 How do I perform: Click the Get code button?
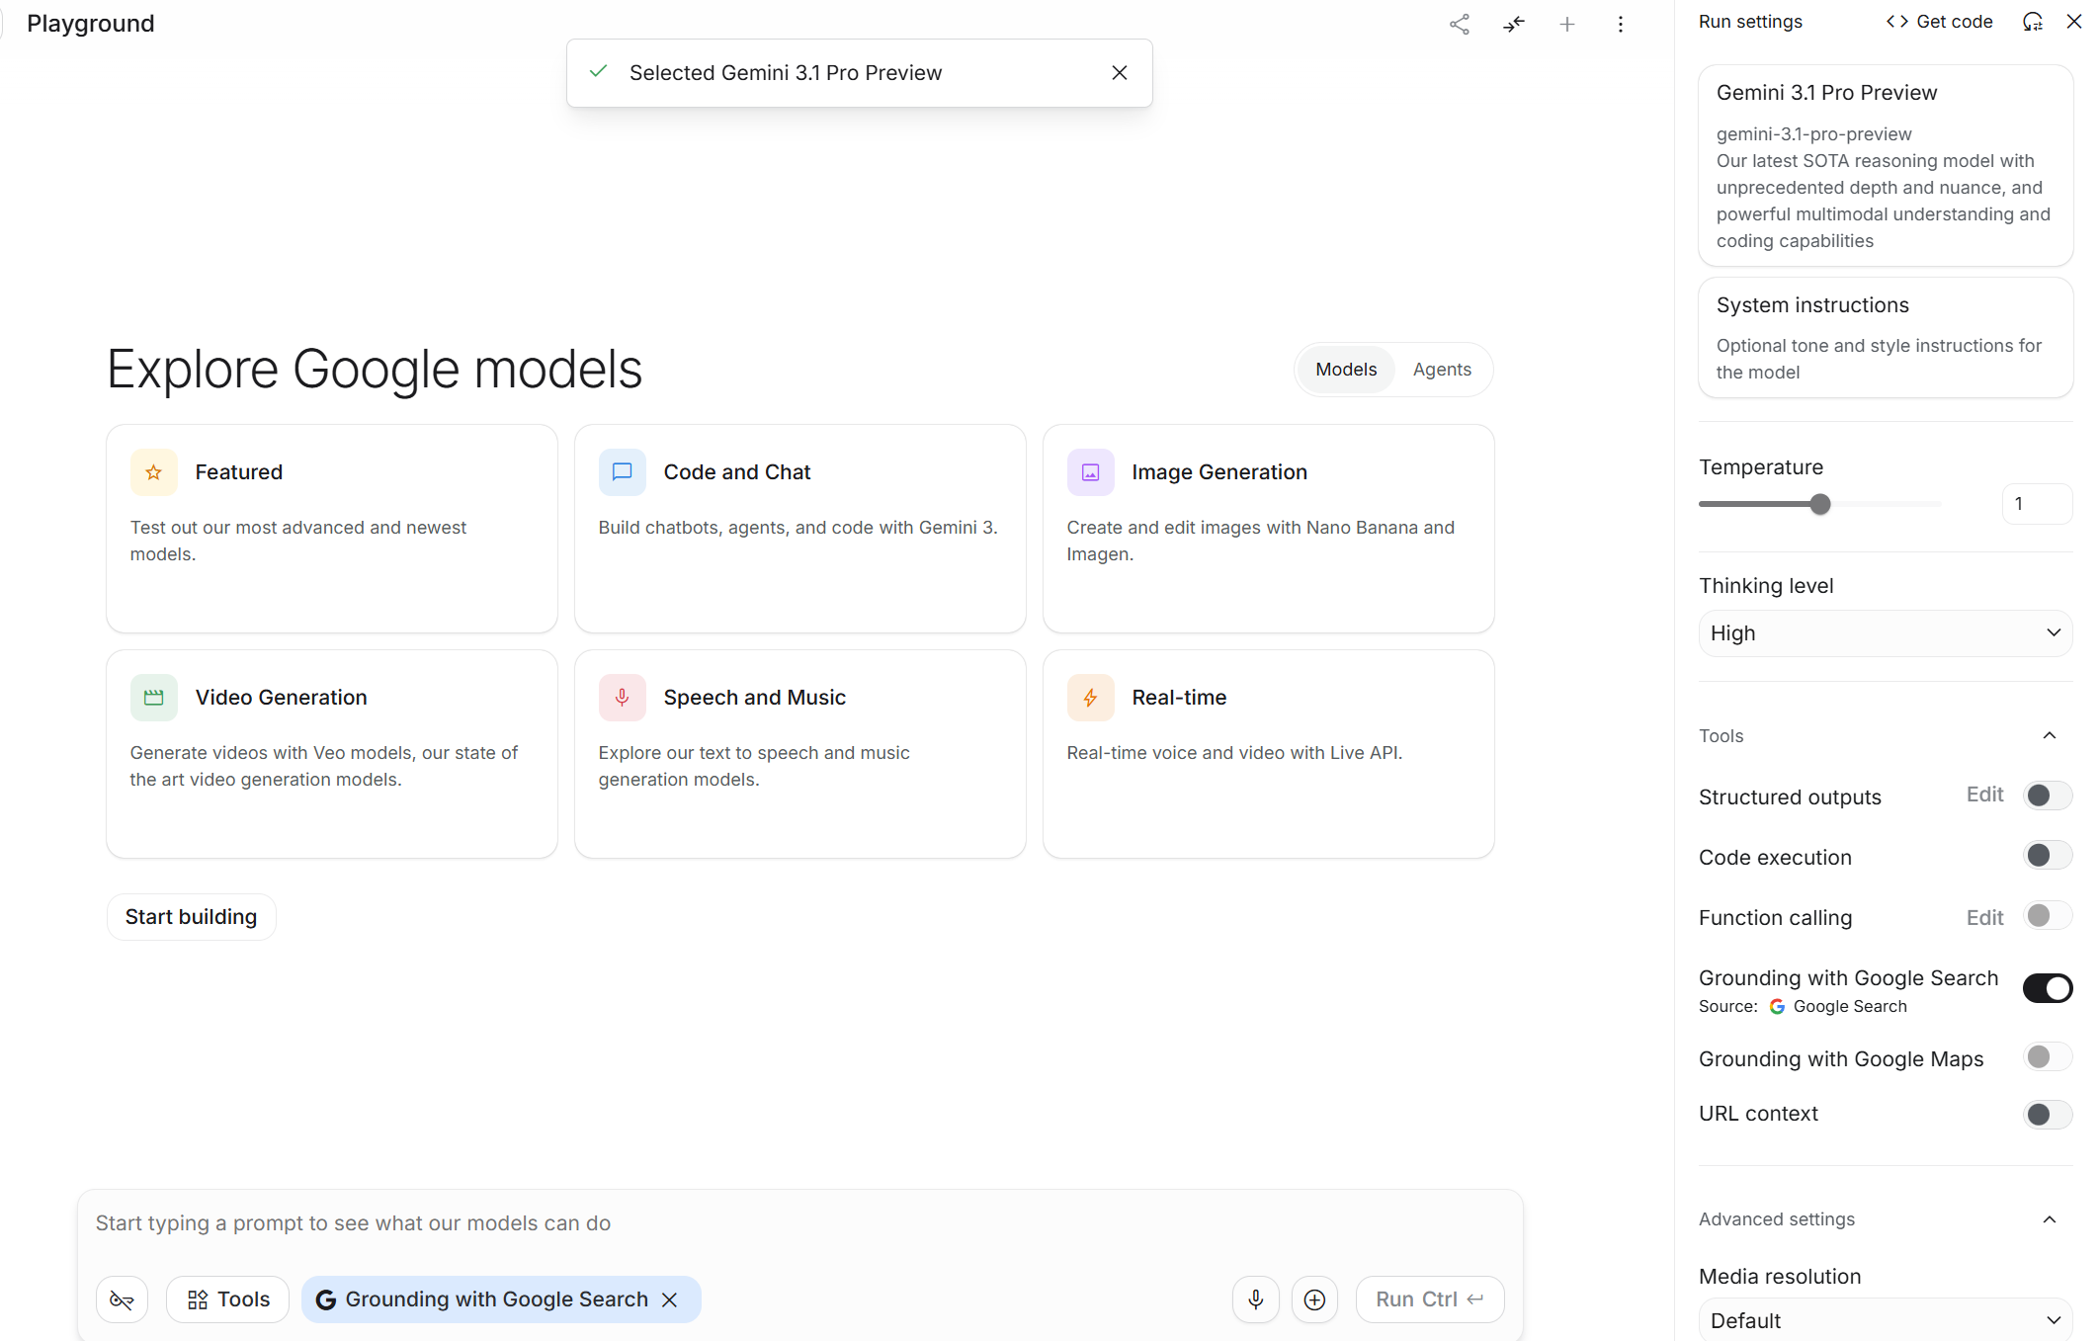[x=1939, y=22]
